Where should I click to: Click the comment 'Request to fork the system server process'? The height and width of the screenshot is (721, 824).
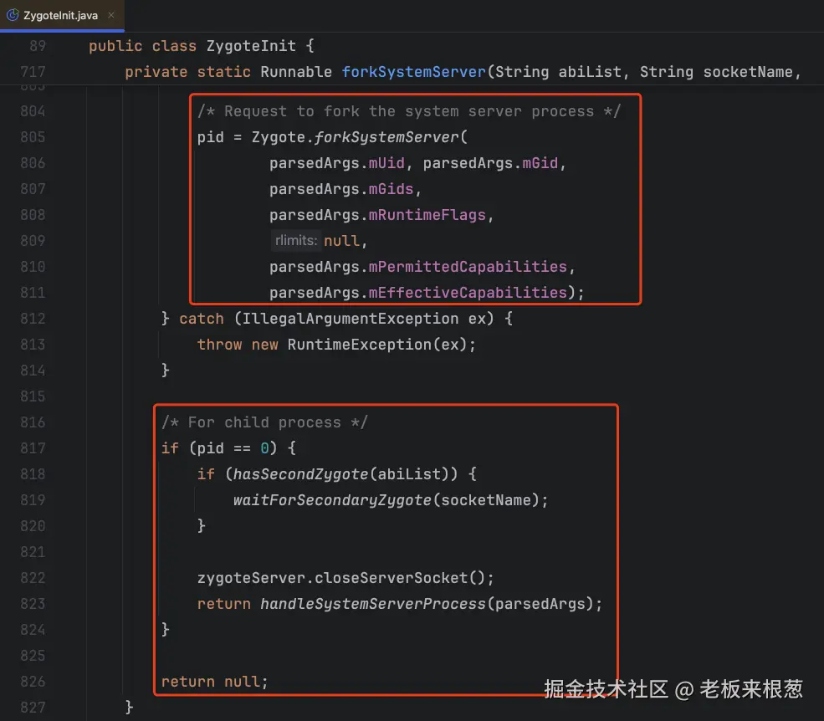click(409, 111)
